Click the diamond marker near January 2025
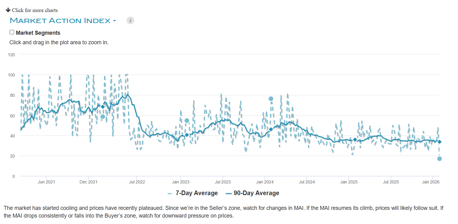The height and width of the screenshot is (224, 458). tap(355, 140)
